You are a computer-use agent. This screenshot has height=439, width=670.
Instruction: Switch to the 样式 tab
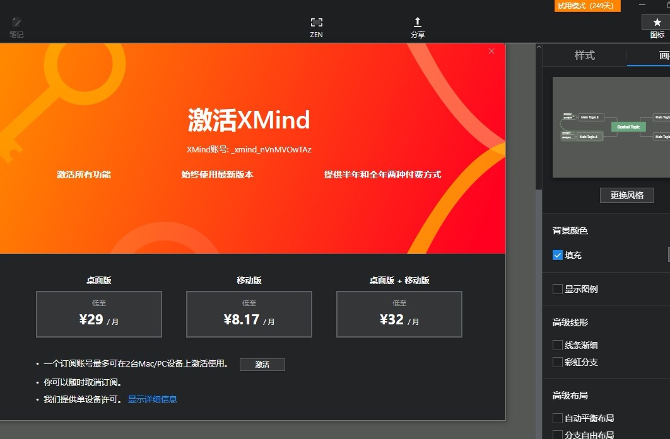[585, 55]
